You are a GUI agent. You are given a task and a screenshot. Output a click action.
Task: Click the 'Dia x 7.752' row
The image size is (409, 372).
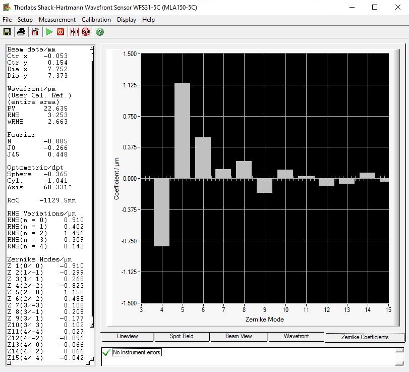tap(37, 69)
